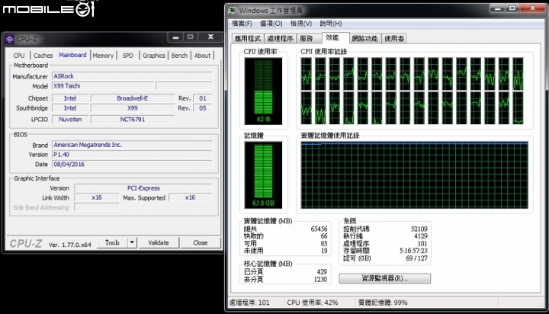549x314 pixels.
Task: Click the CPU usage meter showing 42 %
Action: pyautogui.click(x=263, y=91)
